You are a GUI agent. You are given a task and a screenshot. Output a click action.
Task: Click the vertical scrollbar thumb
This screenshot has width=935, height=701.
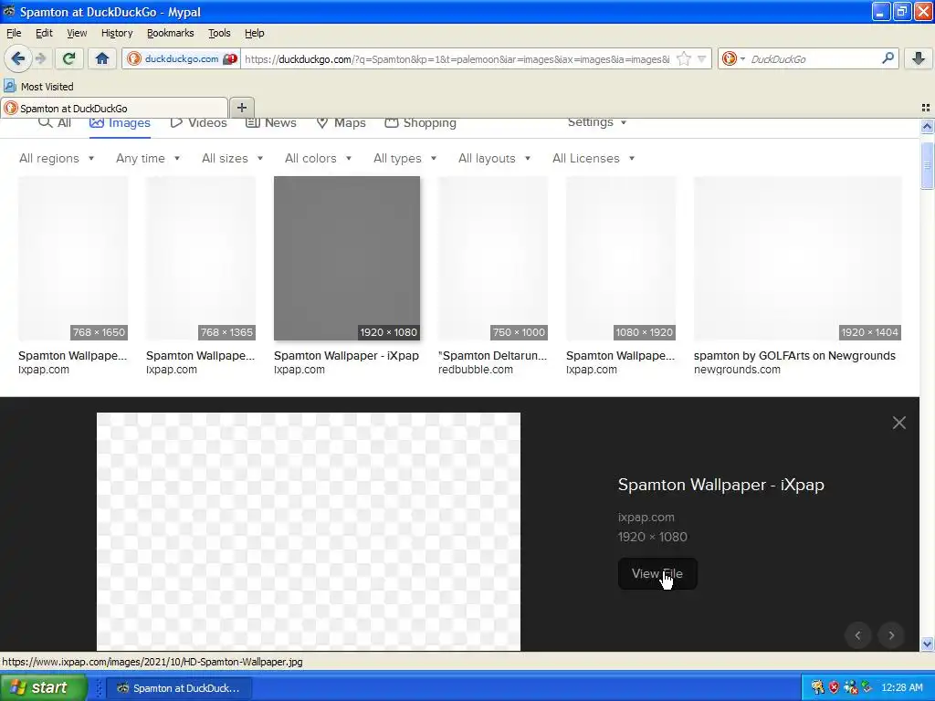point(927,166)
